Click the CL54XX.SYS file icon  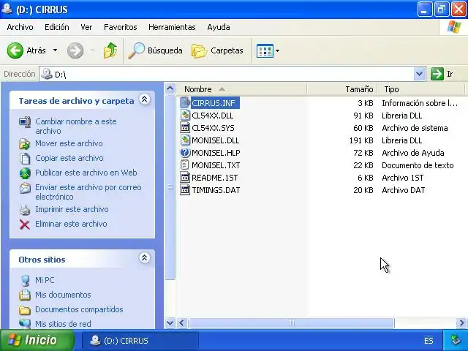[185, 128]
